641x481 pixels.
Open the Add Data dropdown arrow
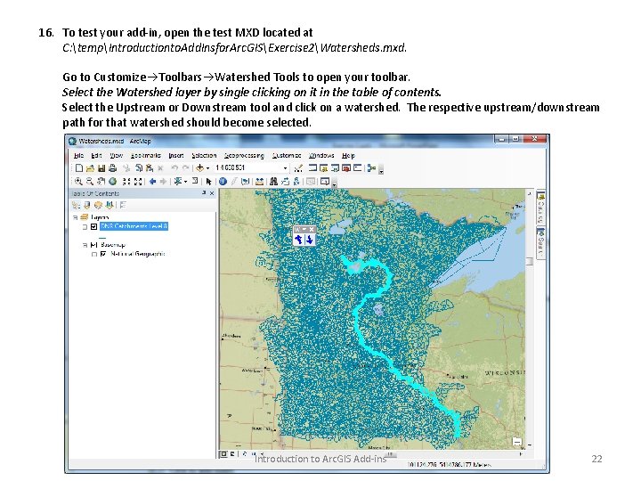[x=207, y=168]
